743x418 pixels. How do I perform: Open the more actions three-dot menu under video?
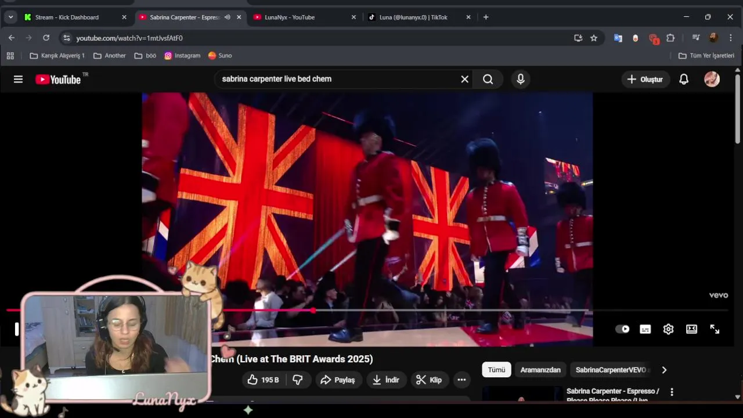click(x=461, y=380)
